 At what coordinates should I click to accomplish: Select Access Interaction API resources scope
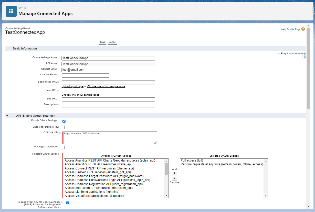[114, 188]
